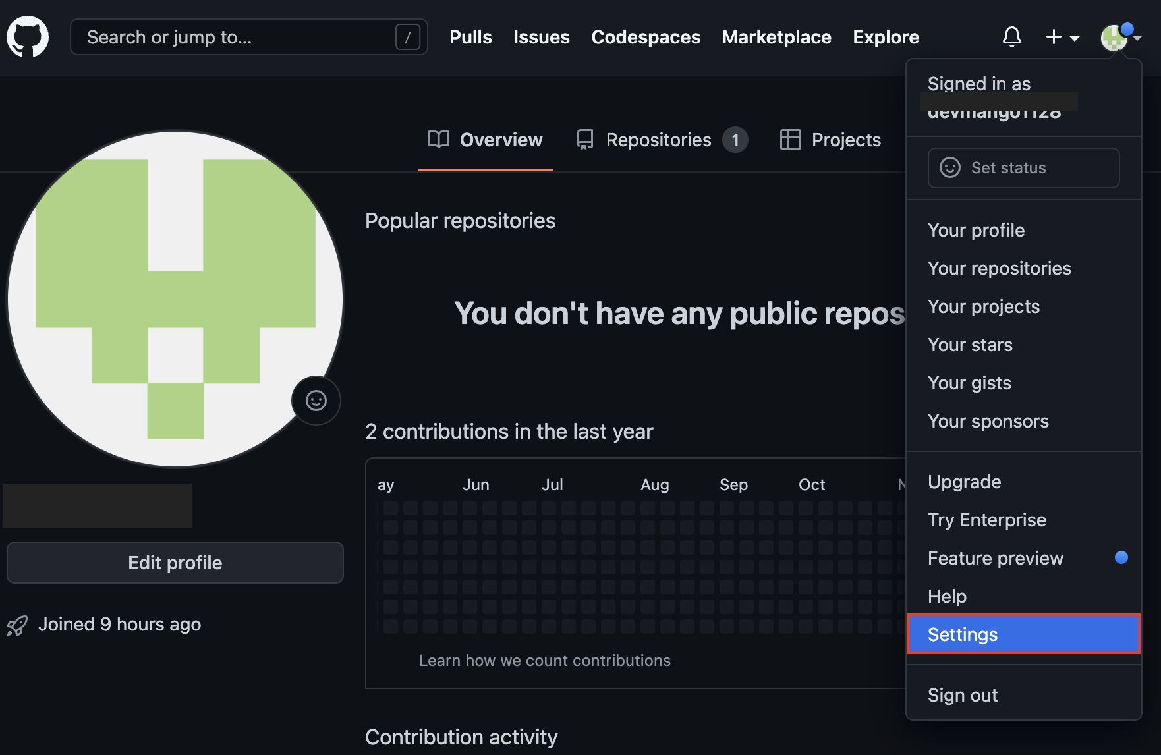The height and width of the screenshot is (755, 1161).
Task: Choose Sign out in the user menu
Action: pyautogui.click(x=1024, y=695)
